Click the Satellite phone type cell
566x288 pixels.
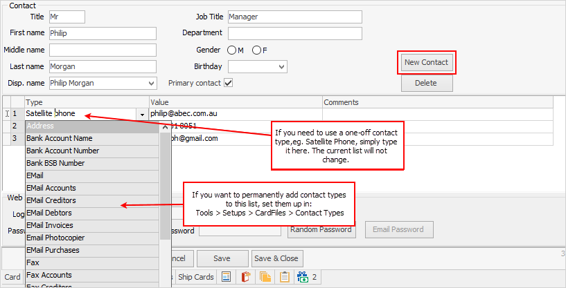(81, 114)
